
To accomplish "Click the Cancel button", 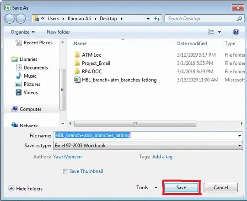I will click(220, 187).
